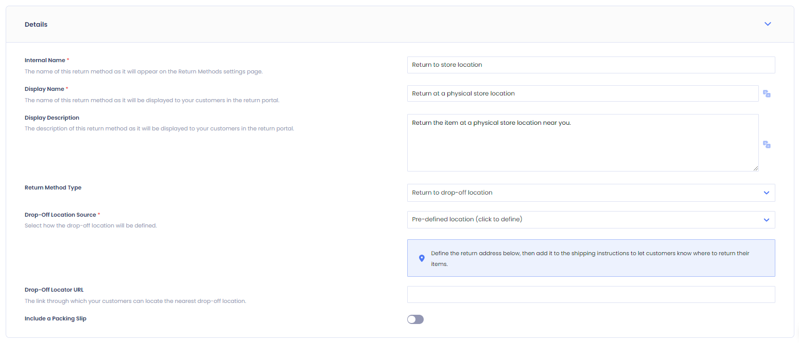The width and height of the screenshot is (799, 343).
Task: Click the Drop-Off Locator URL field
Action: 591,295
